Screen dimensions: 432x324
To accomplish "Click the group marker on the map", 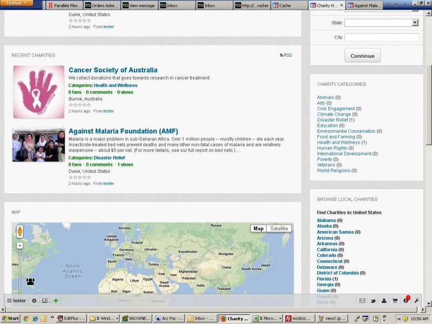I will (x=30, y=281).
